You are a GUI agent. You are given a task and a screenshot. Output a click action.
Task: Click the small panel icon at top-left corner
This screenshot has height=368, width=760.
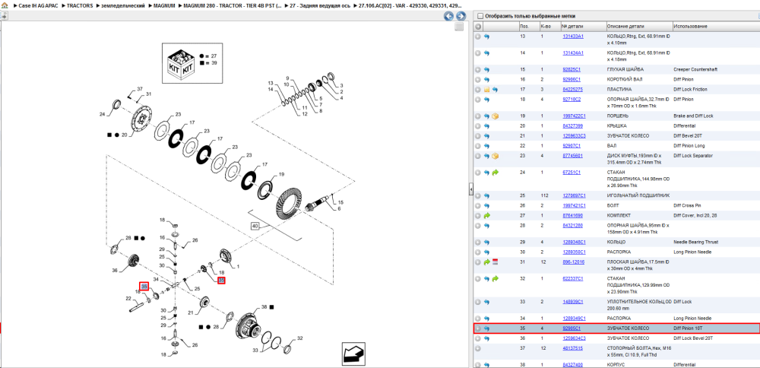(3, 16)
